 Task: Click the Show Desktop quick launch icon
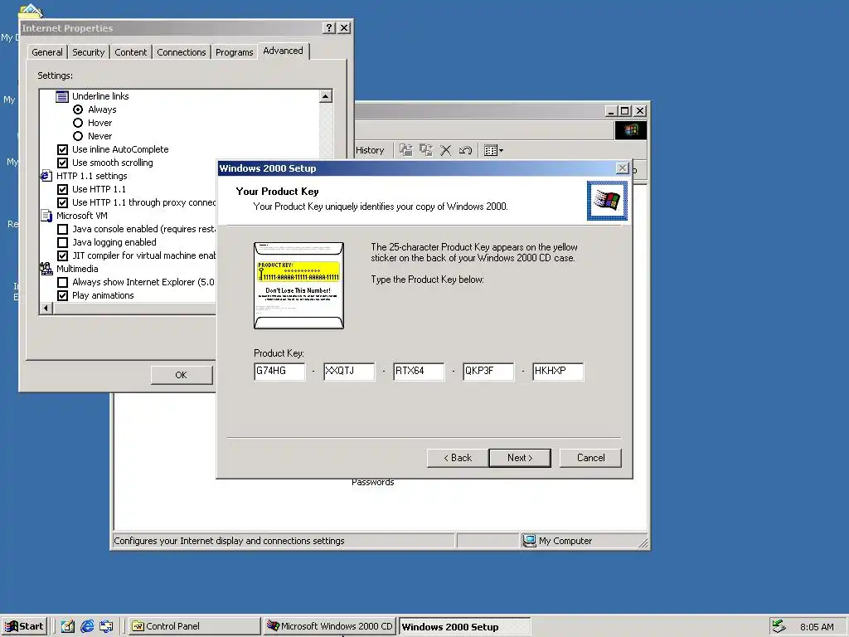68,626
